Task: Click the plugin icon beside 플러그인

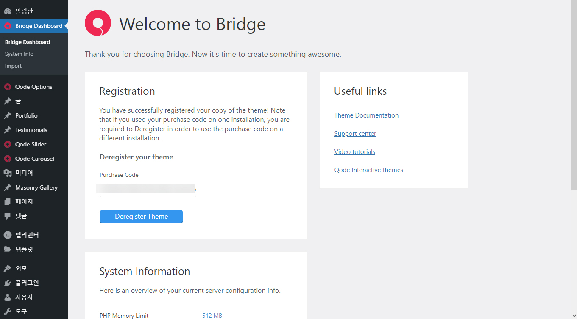Action: coord(8,283)
